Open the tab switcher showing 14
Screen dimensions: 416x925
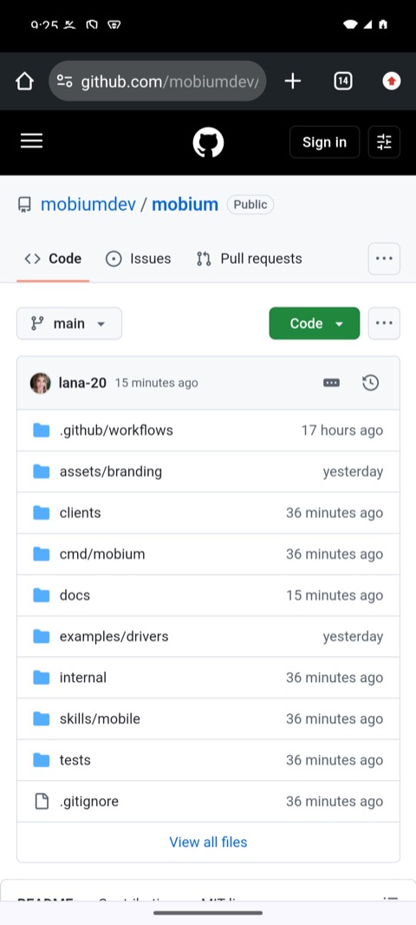click(x=343, y=82)
